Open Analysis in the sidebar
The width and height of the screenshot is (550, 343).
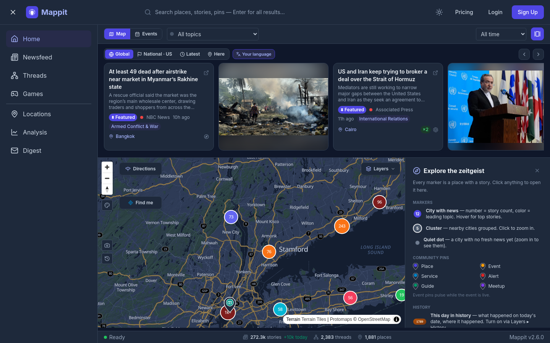coord(49,132)
